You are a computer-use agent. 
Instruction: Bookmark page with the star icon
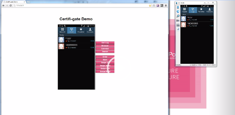150,6
